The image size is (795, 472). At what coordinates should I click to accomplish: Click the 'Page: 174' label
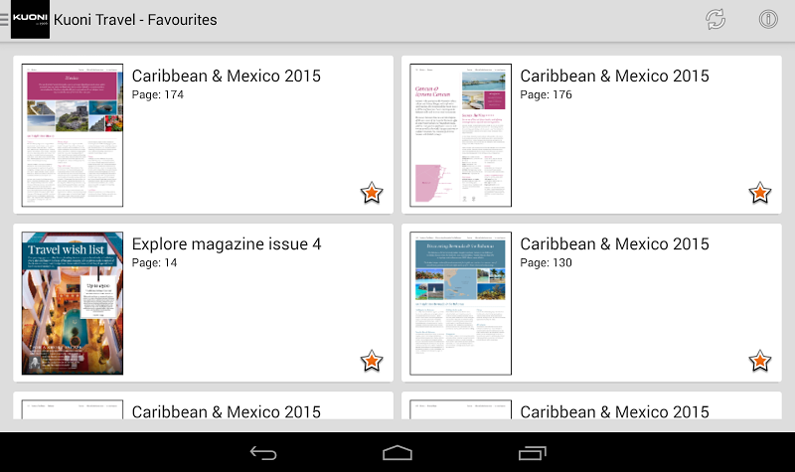(x=158, y=94)
